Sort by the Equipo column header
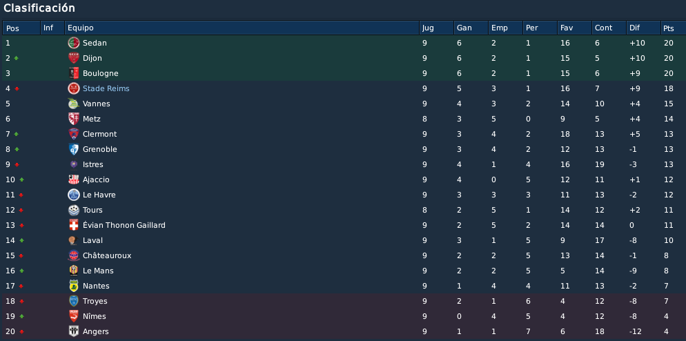Screen dimensions: 686x341 coord(242,28)
